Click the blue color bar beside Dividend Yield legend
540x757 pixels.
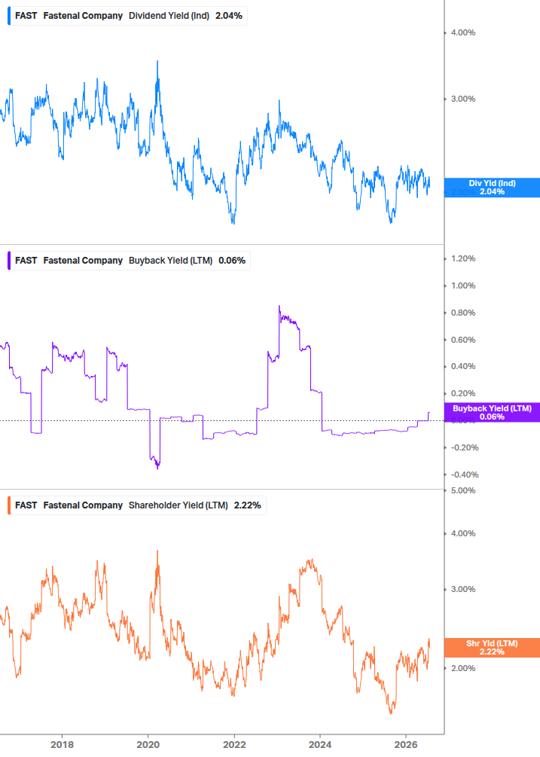[x=9, y=16]
